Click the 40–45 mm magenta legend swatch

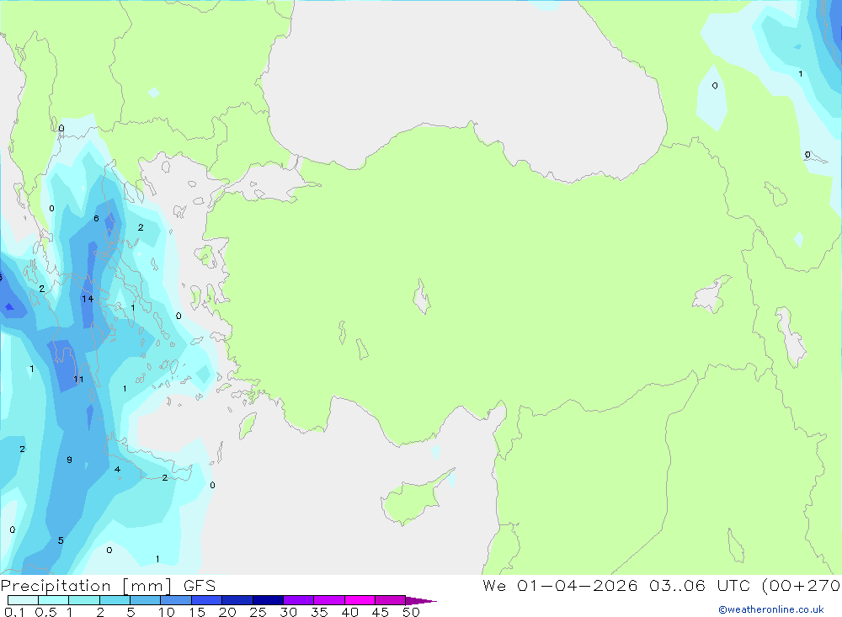pyautogui.click(x=360, y=600)
